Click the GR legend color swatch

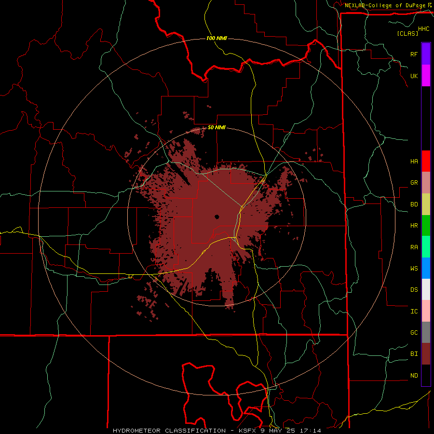(x=426, y=183)
